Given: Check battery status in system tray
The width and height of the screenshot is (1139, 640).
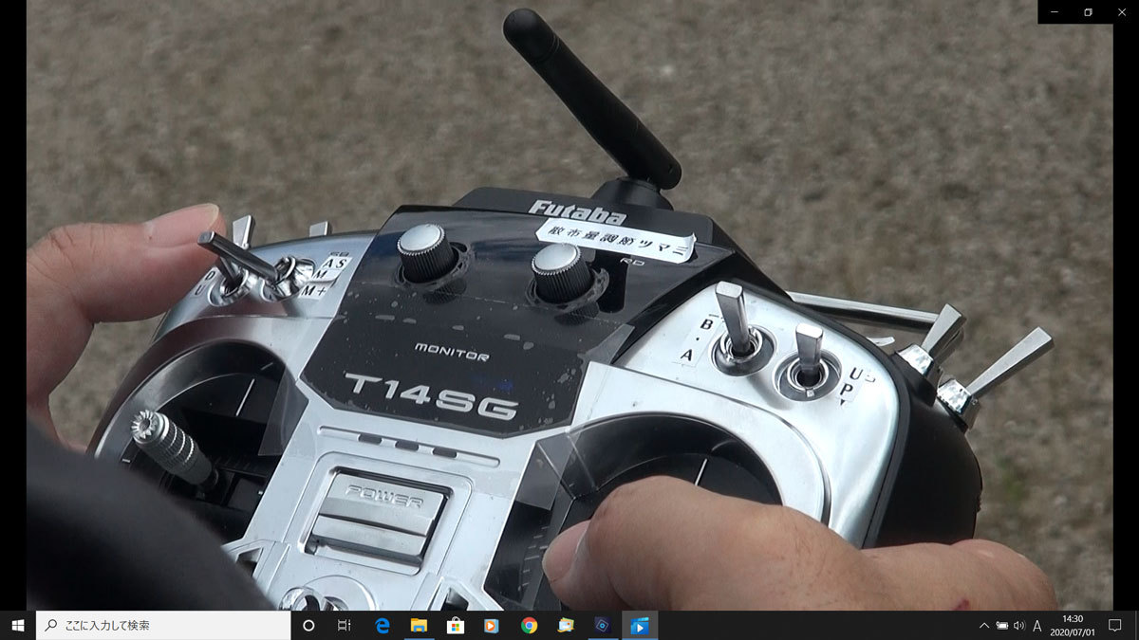Looking at the screenshot, I should [x=1001, y=626].
